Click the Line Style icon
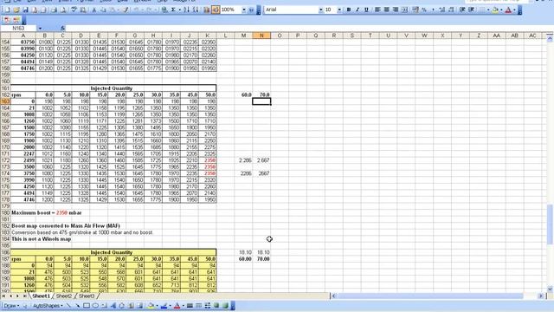 [190, 306]
